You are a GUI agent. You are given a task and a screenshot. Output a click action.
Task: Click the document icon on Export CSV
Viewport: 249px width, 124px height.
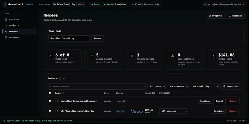[x=224, y=87]
